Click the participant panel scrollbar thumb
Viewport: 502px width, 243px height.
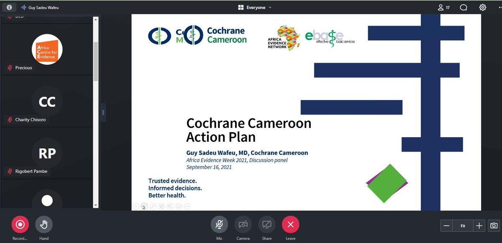(96, 61)
